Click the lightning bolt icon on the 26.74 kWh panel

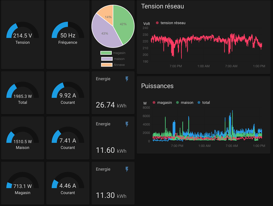click(x=127, y=79)
